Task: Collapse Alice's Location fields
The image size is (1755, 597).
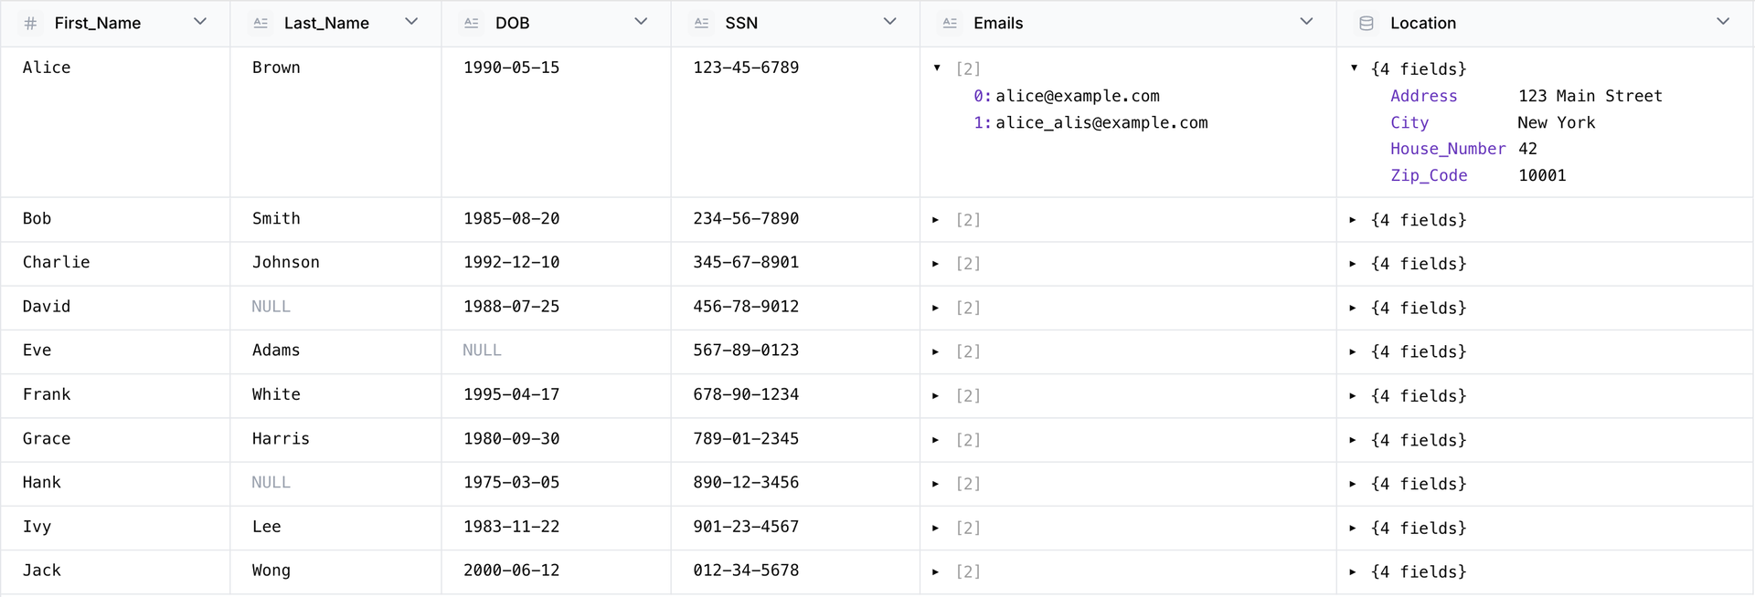Action: [1354, 68]
